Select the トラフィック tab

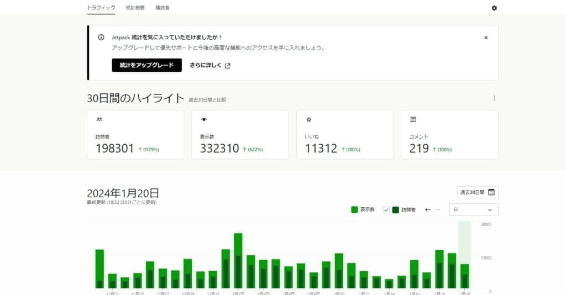tap(101, 8)
